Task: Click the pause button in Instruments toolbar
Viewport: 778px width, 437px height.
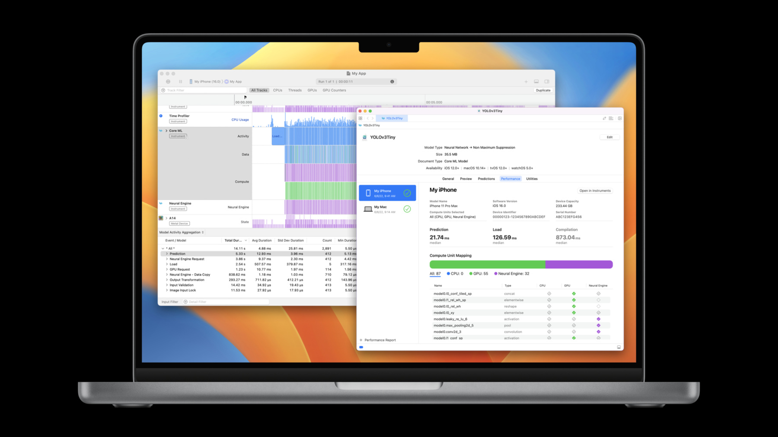Action: click(x=180, y=82)
